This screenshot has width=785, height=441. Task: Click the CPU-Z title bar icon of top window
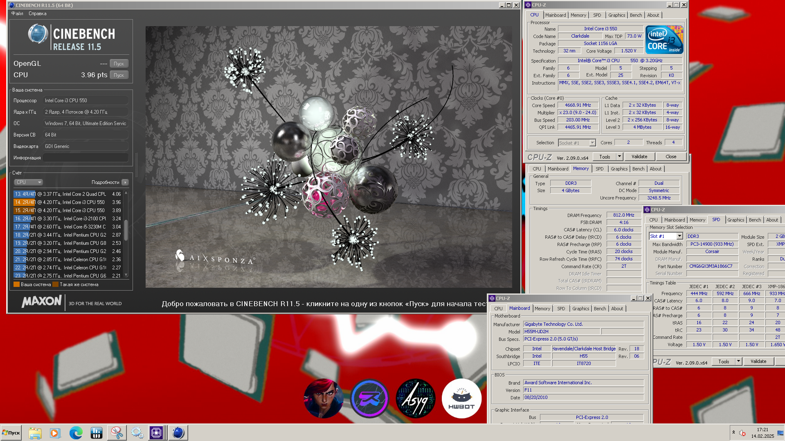point(528,5)
